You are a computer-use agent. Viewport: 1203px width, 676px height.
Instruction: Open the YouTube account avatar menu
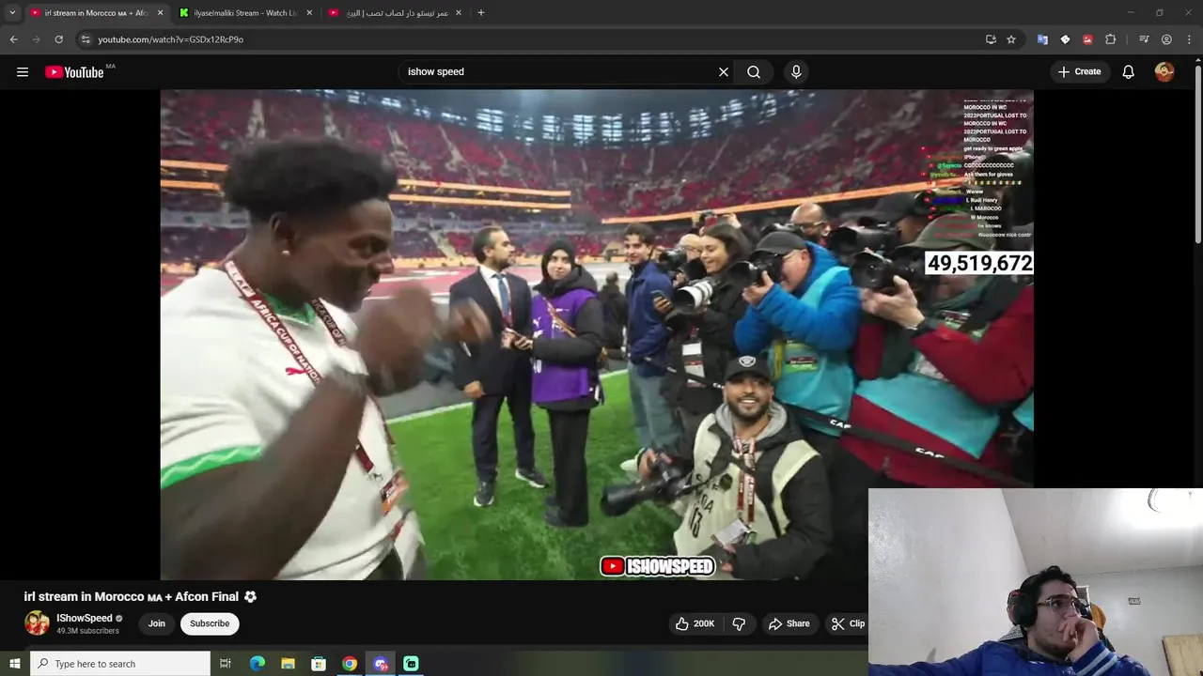tap(1164, 71)
